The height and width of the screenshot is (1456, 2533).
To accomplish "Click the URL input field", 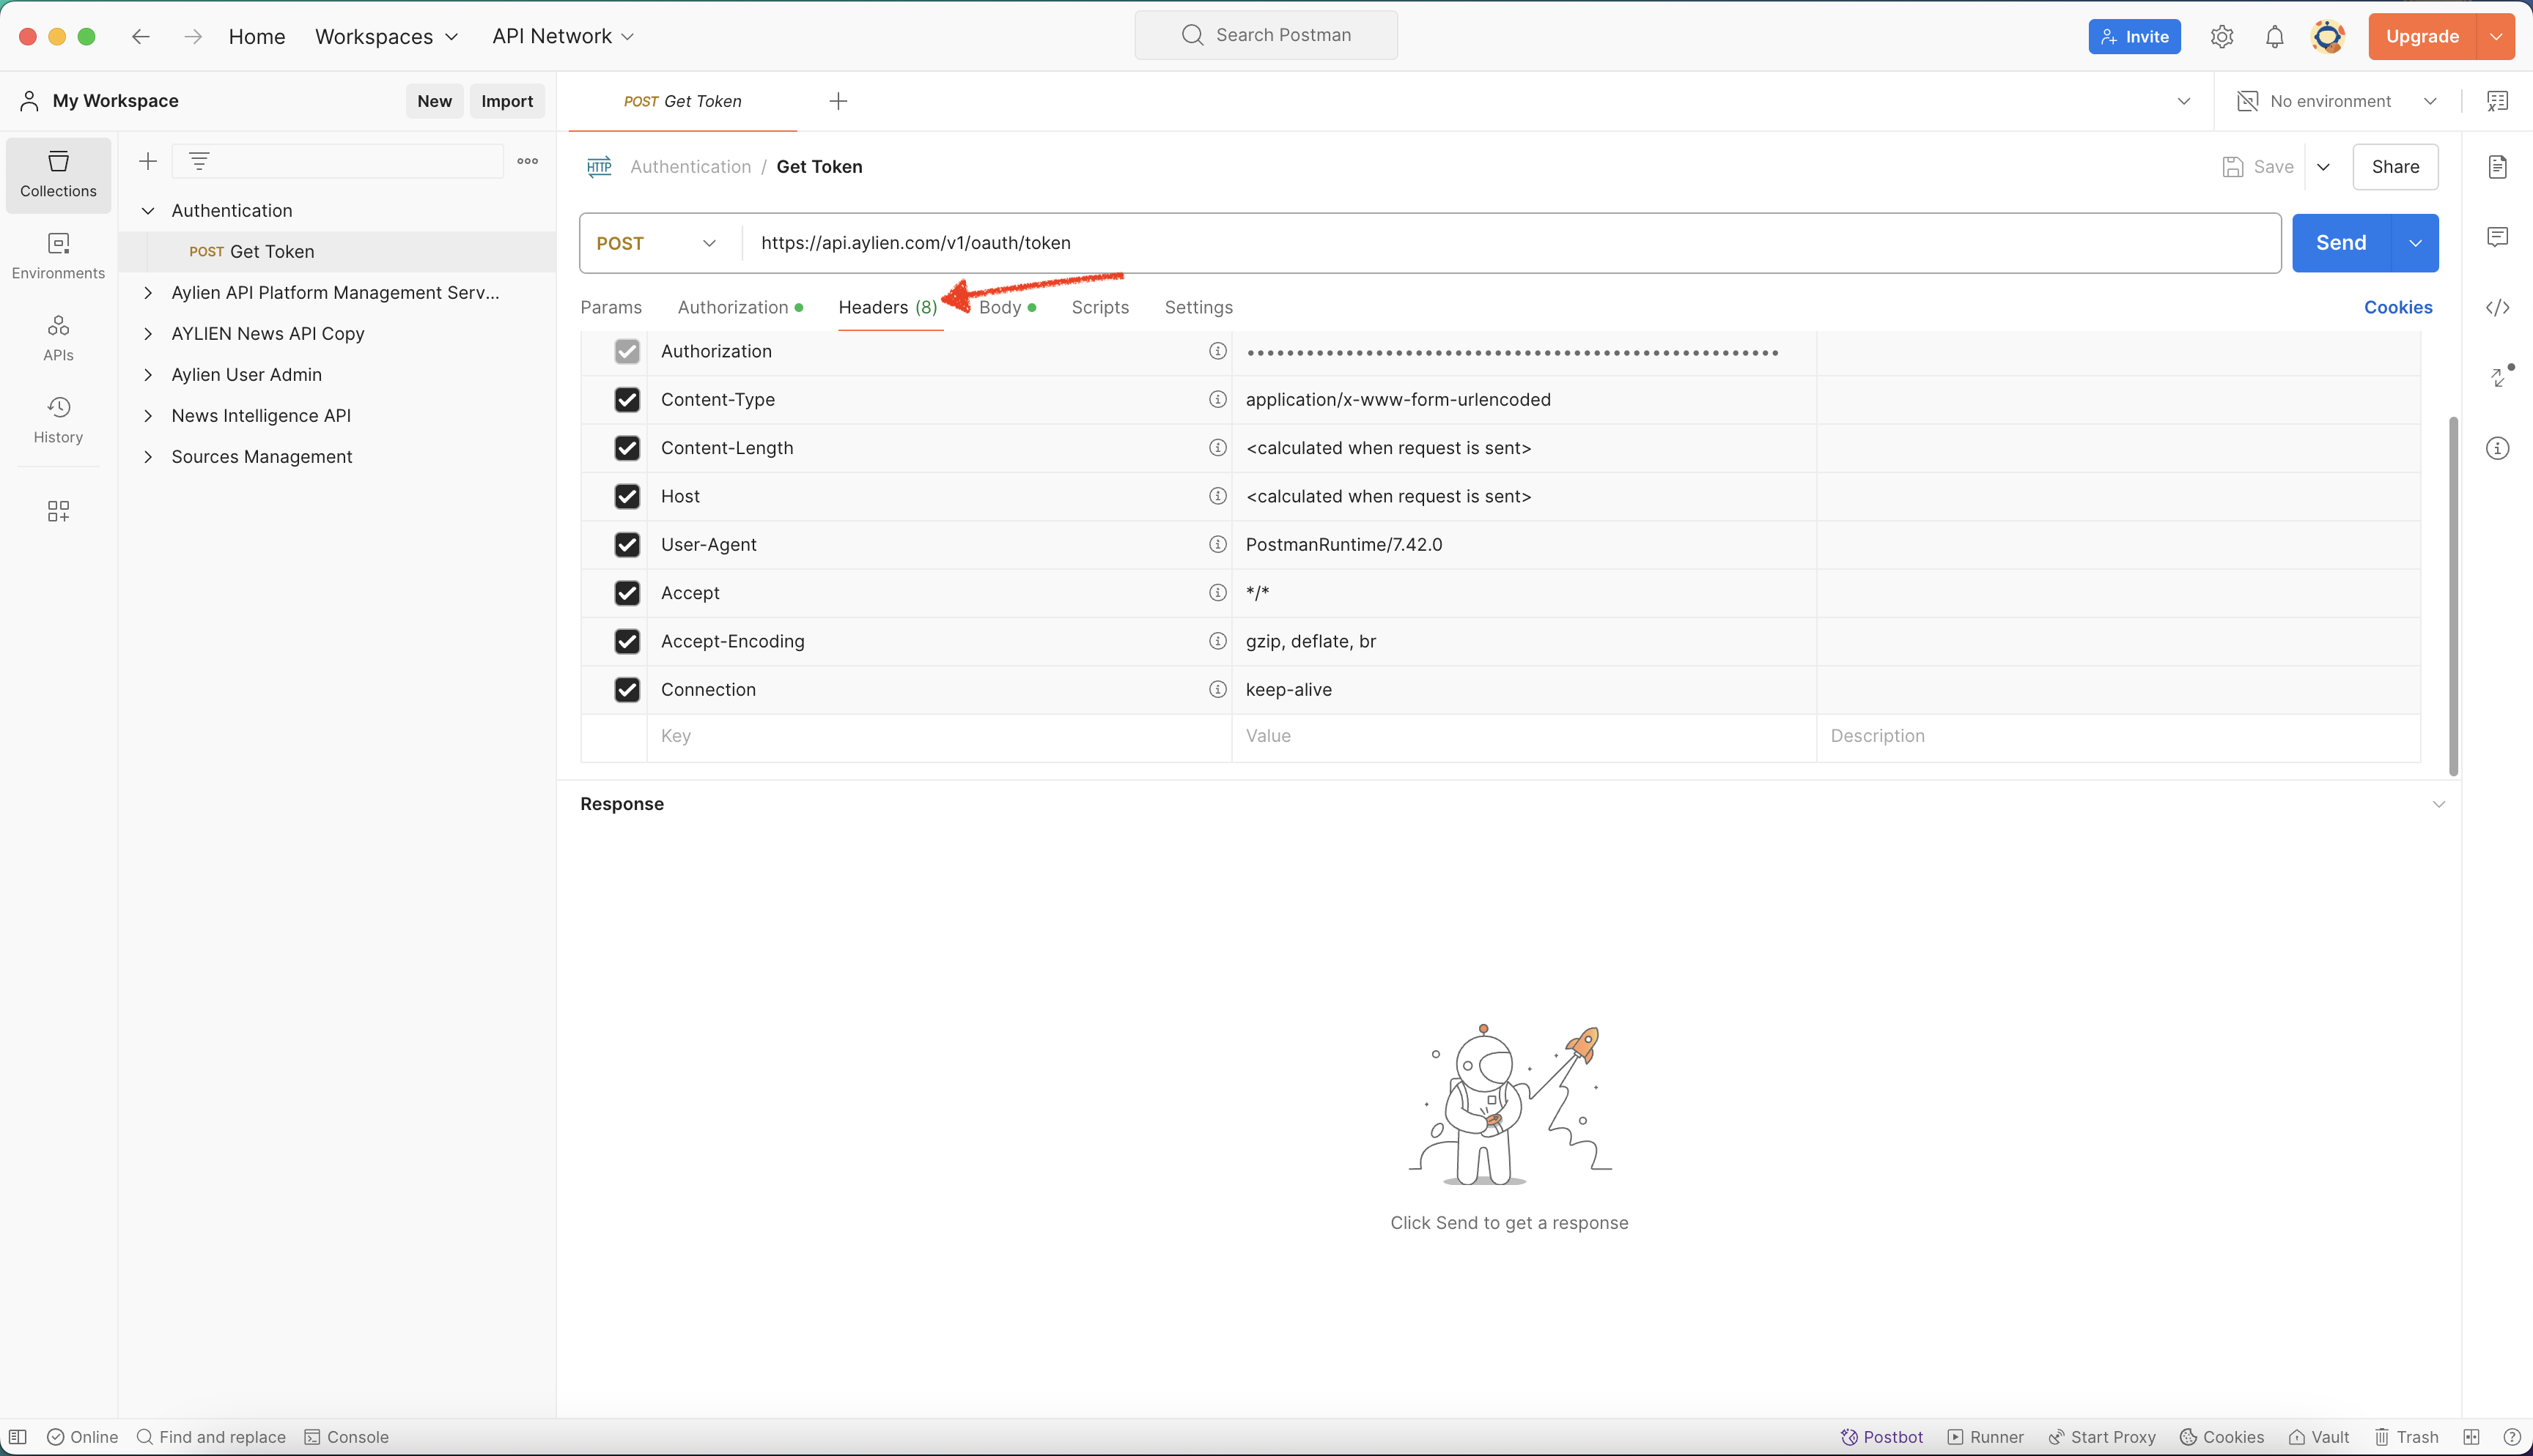I will click(x=1508, y=242).
